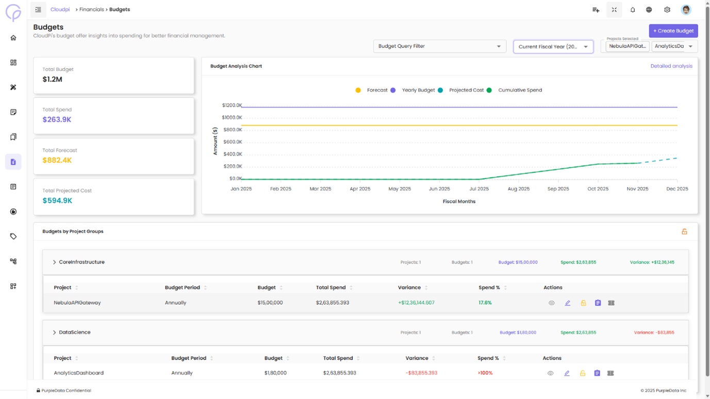Image resolution: width=710 pixels, height=399 pixels.
Task: Select the language globe icon
Action: coord(649,9)
